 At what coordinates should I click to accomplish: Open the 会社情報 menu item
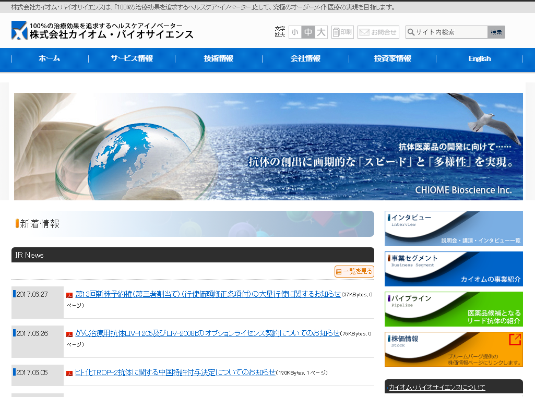[x=305, y=58]
